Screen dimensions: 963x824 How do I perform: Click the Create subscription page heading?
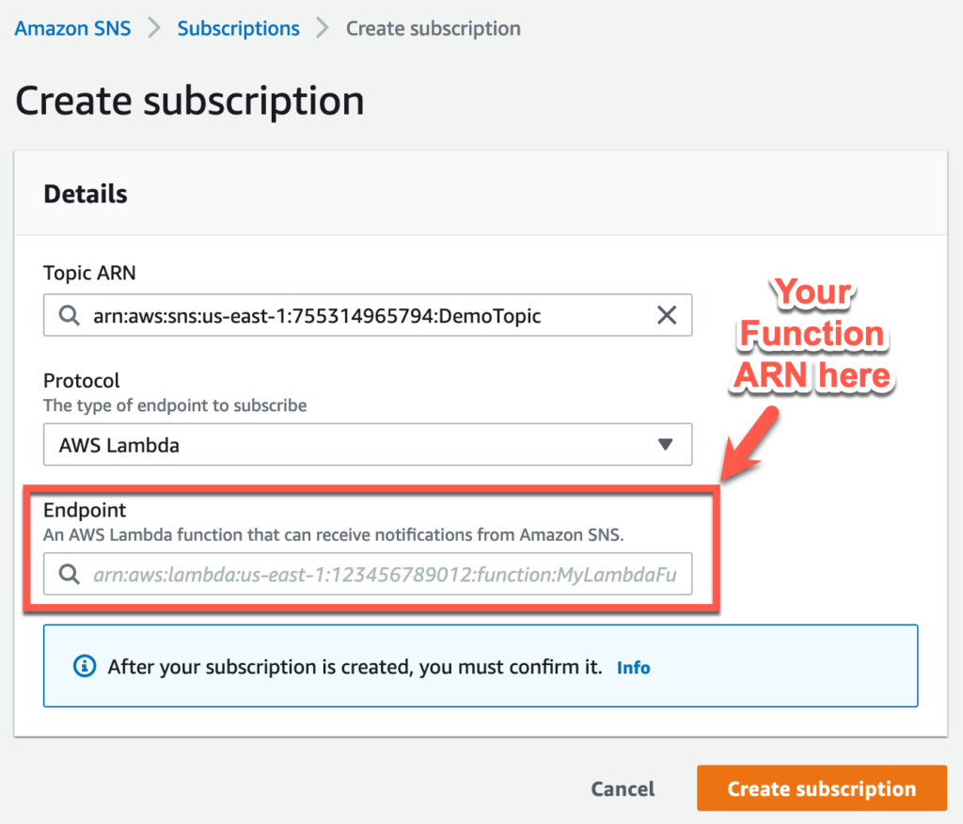pyautogui.click(x=190, y=101)
